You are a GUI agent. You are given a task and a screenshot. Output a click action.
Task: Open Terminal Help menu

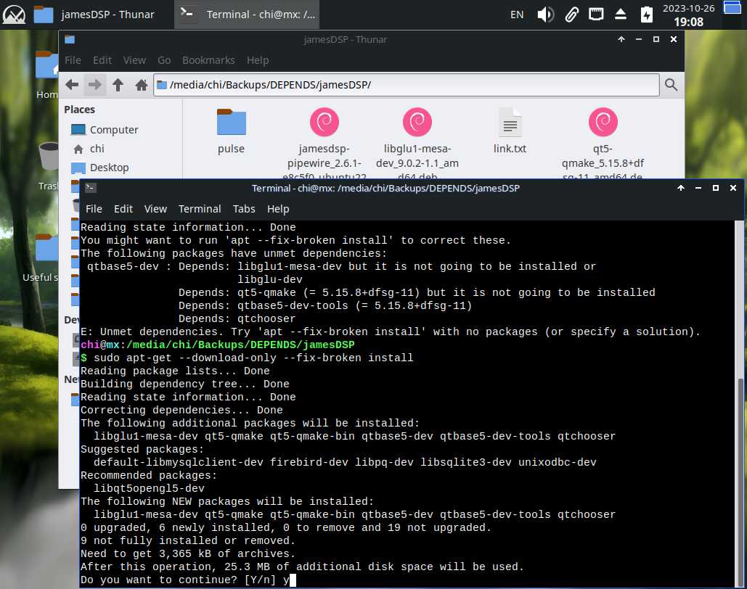tap(278, 209)
